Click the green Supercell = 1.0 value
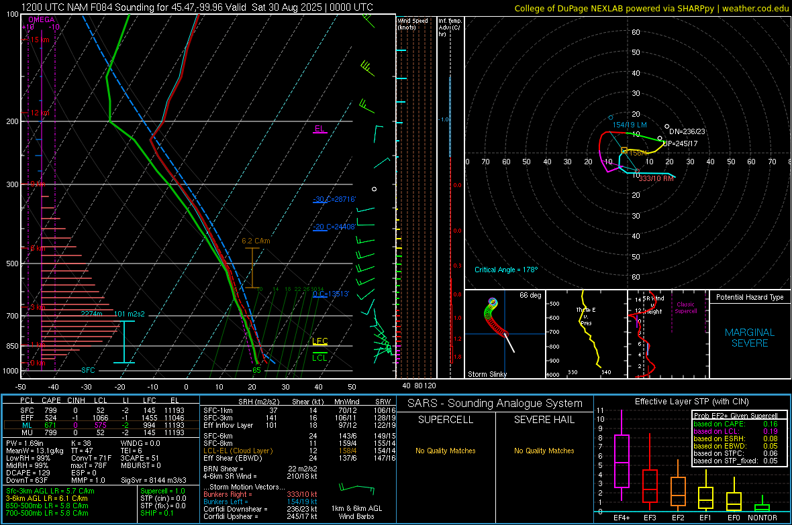 [162, 491]
